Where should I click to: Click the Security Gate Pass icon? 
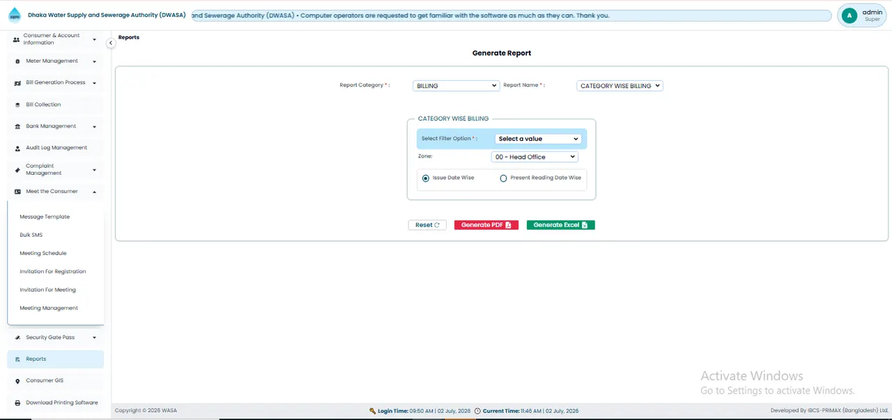pos(17,337)
